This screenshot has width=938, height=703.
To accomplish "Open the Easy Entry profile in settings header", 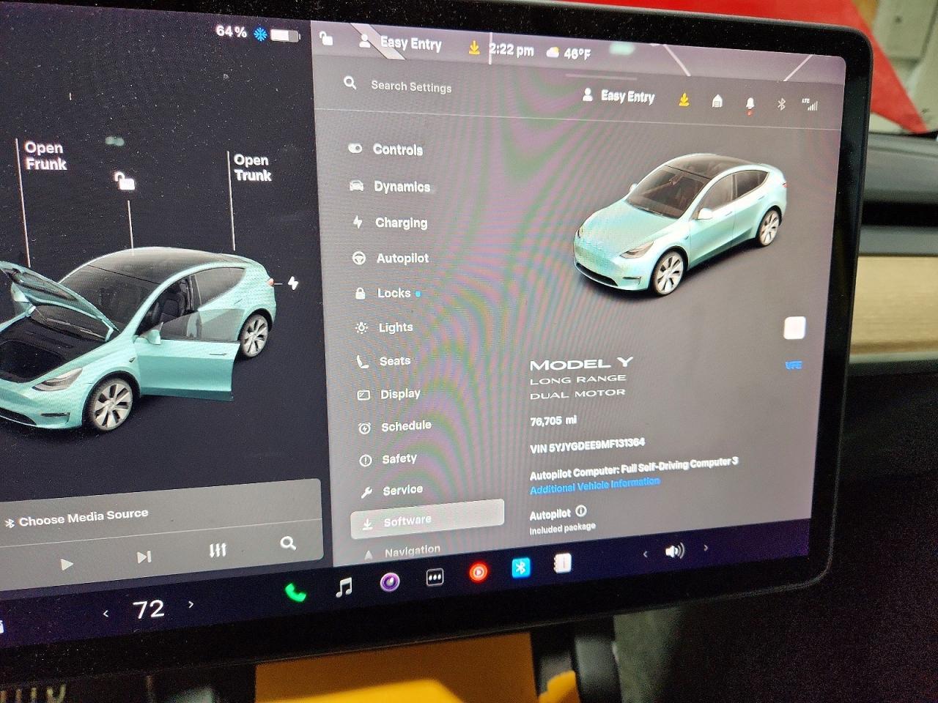I will (619, 96).
